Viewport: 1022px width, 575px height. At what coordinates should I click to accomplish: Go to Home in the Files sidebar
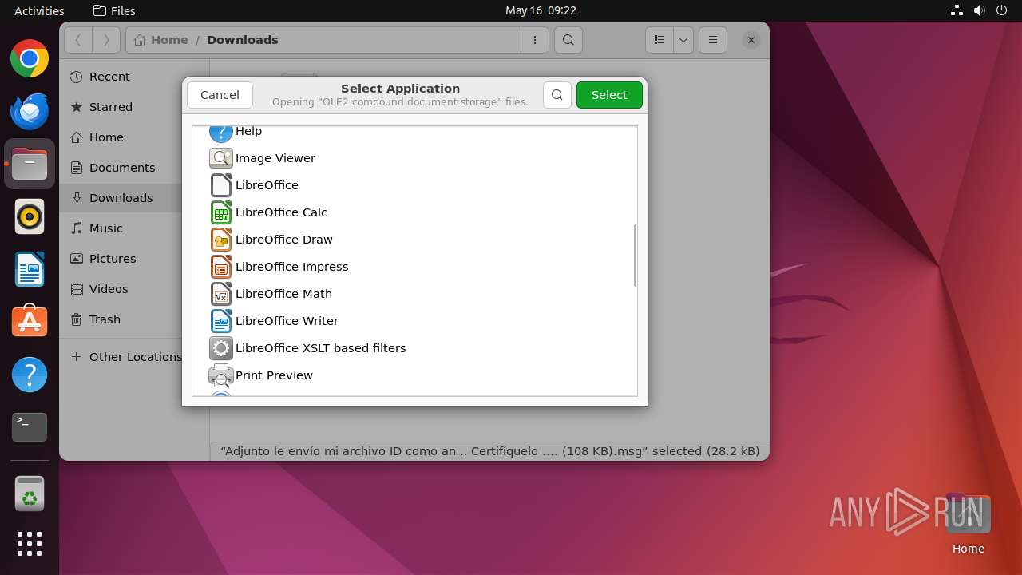coord(121,137)
